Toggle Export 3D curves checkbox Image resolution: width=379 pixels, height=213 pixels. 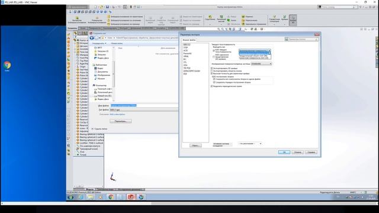[x=212, y=69]
